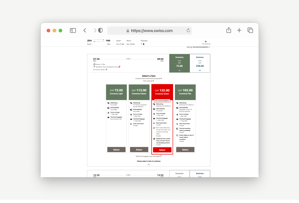The image size is (299, 203).
Task: Click Checked baggage icon in Economy Classic
Action: click(x=131, y=119)
